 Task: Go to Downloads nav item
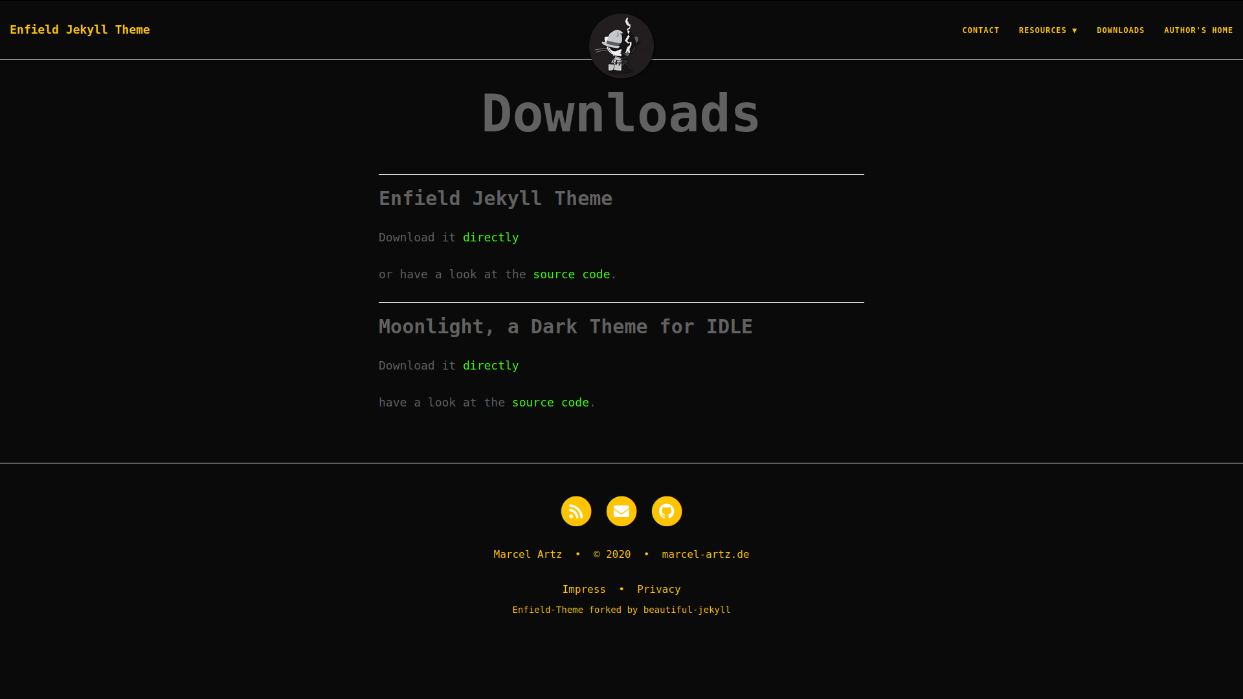coord(1120,30)
